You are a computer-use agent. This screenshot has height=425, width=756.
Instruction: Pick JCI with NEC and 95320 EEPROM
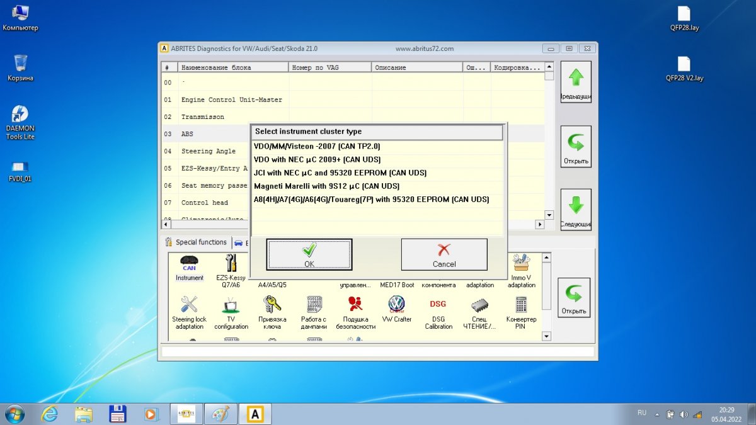pyautogui.click(x=340, y=173)
